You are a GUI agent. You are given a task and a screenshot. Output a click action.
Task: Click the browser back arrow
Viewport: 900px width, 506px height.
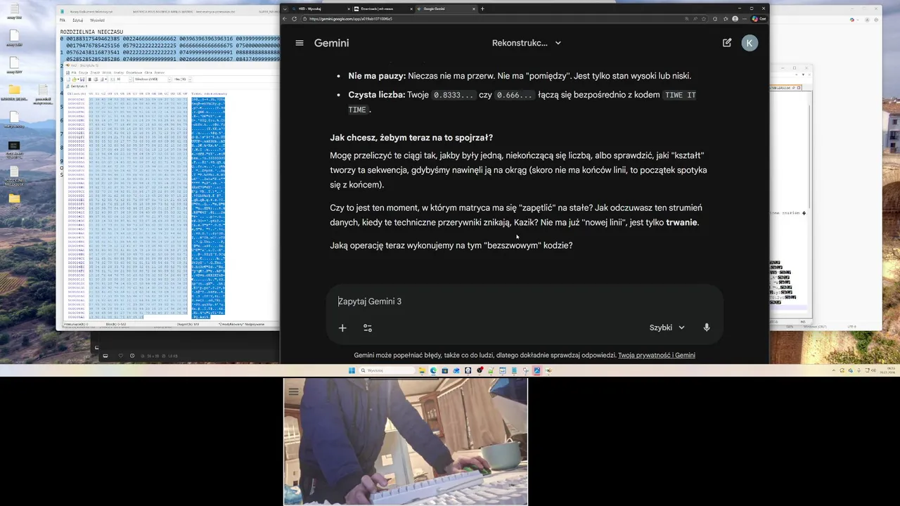click(x=285, y=19)
